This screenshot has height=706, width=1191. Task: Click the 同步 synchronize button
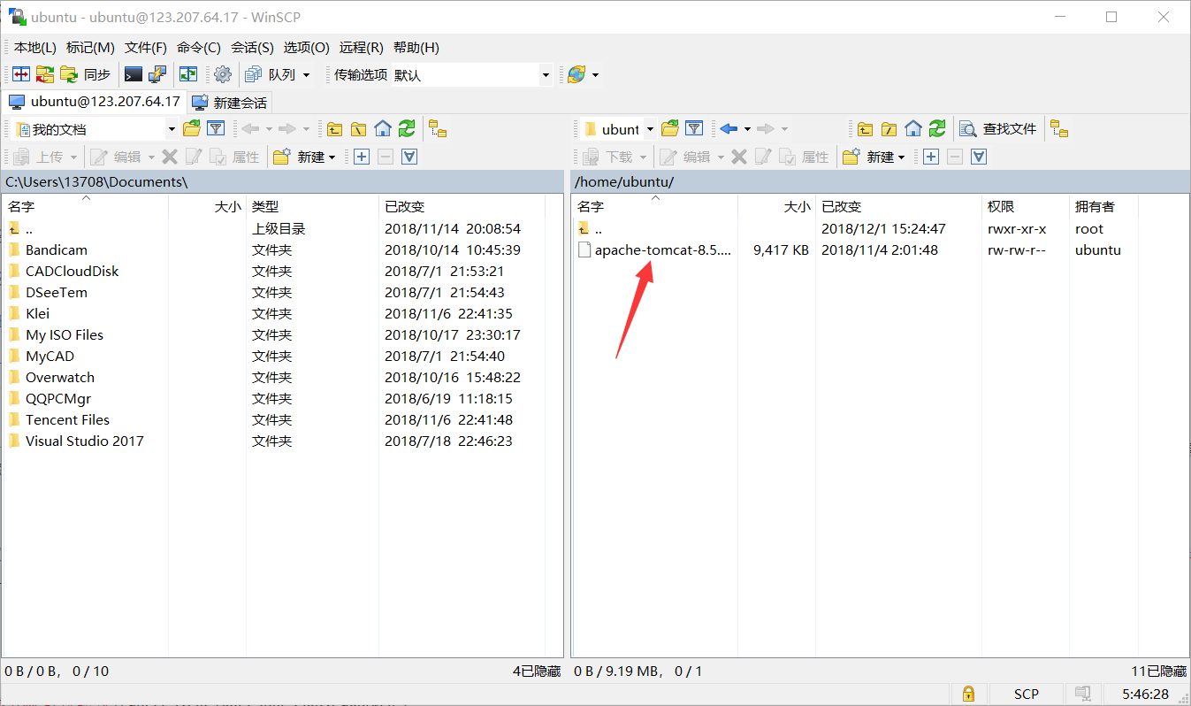pos(86,75)
